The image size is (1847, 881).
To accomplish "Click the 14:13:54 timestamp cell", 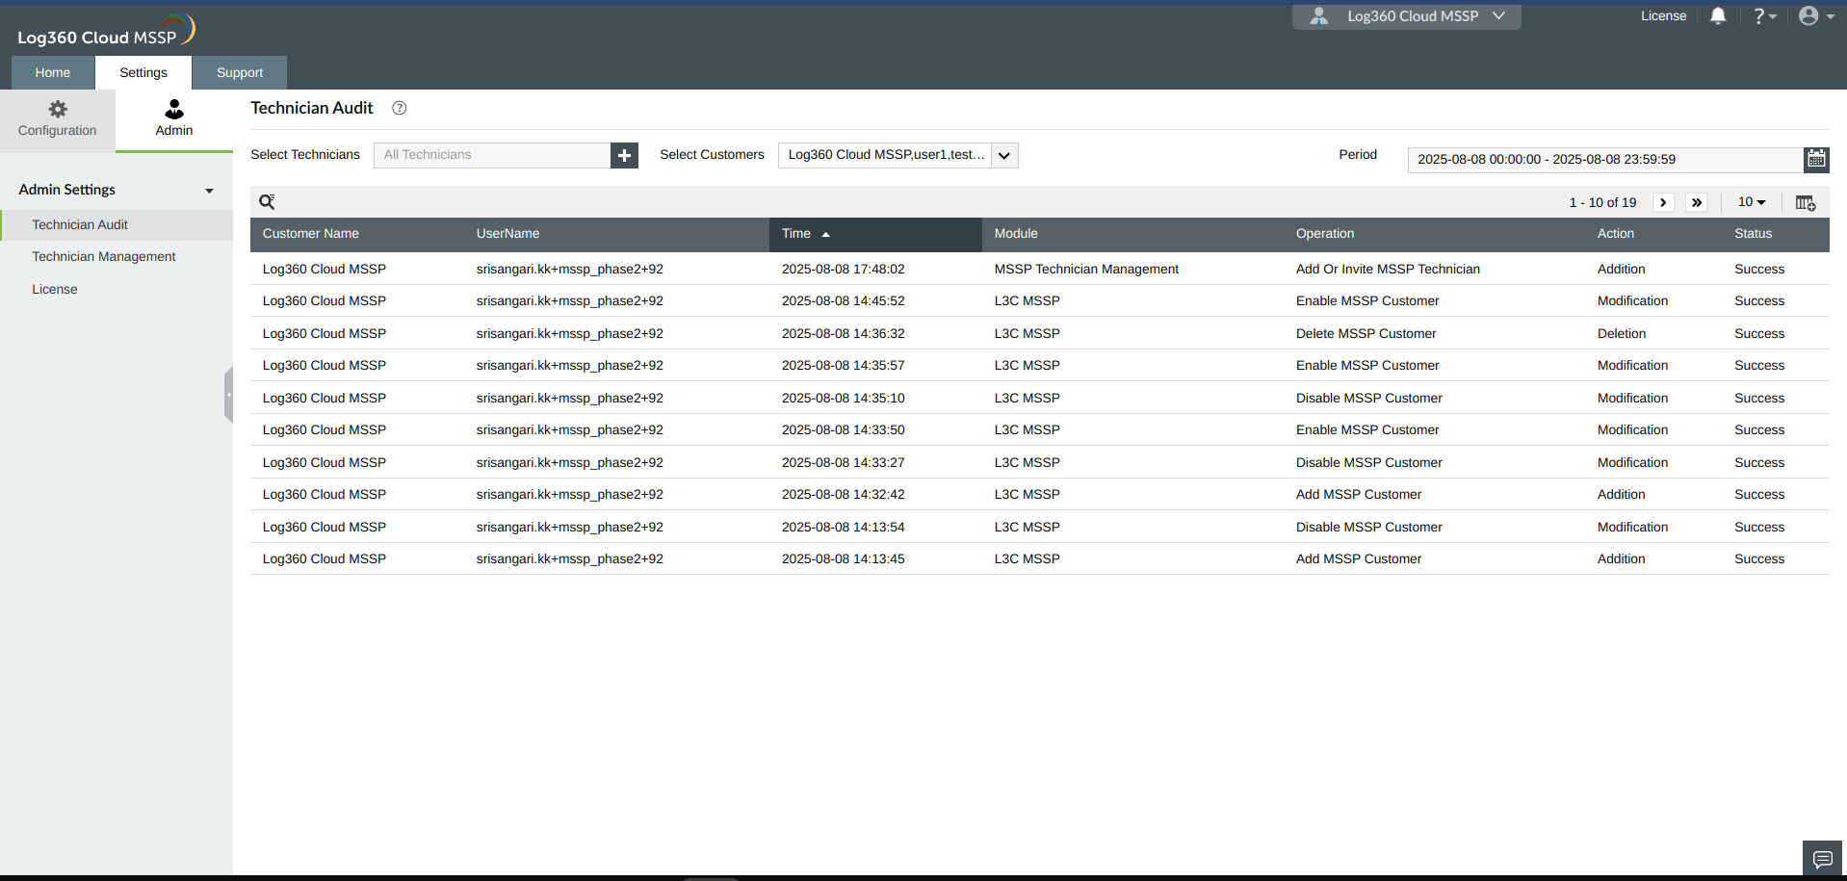I will pyautogui.click(x=844, y=528).
